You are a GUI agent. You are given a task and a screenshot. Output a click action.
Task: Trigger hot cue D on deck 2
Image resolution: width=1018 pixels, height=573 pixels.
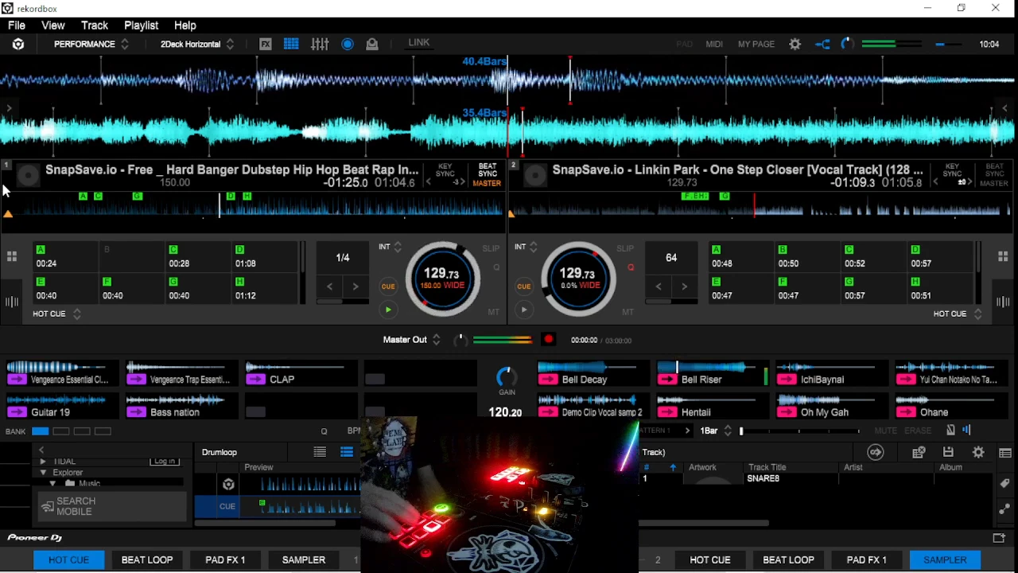pos(940,257)
